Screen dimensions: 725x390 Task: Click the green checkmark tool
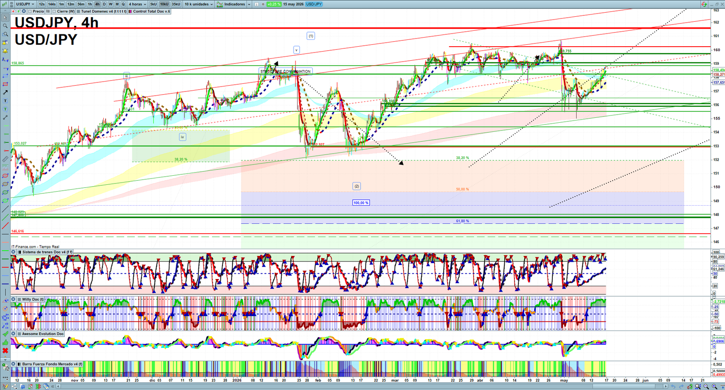click(5, 333)
